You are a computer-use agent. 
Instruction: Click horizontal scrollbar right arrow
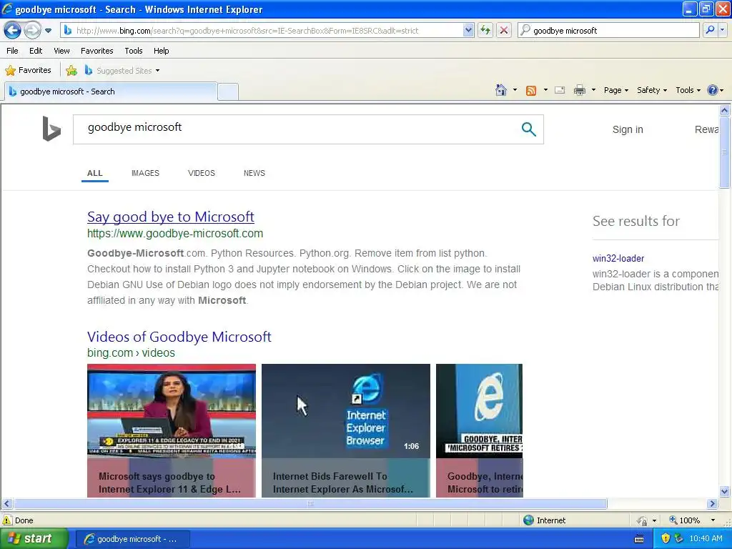pyautogui.click(x=712, y=504)
